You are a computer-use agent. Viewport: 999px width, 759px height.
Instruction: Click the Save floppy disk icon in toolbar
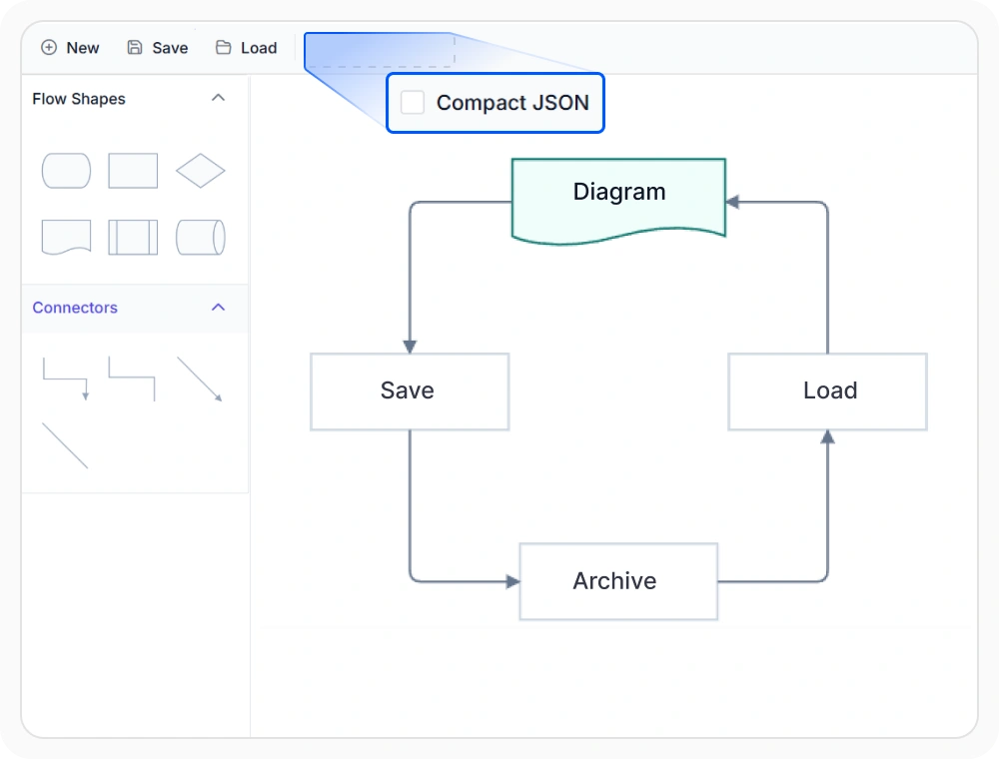tap(135, 48)
